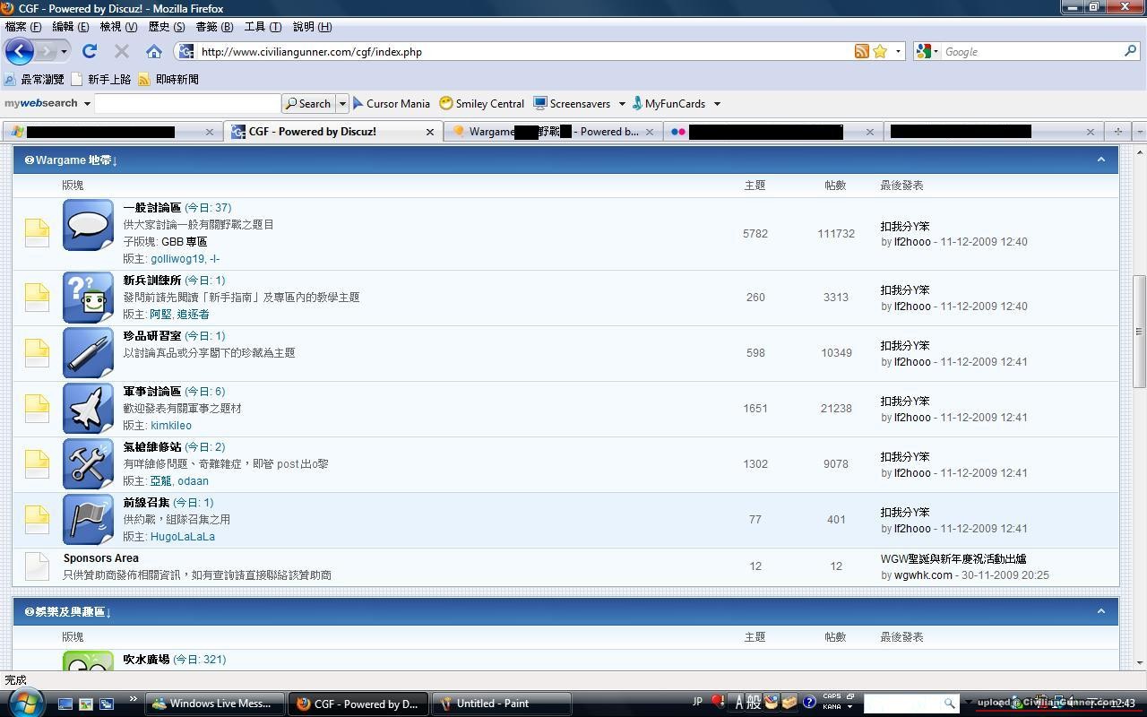Bookmark page with the star icon

pyautogui.click(x=880, y=52)
